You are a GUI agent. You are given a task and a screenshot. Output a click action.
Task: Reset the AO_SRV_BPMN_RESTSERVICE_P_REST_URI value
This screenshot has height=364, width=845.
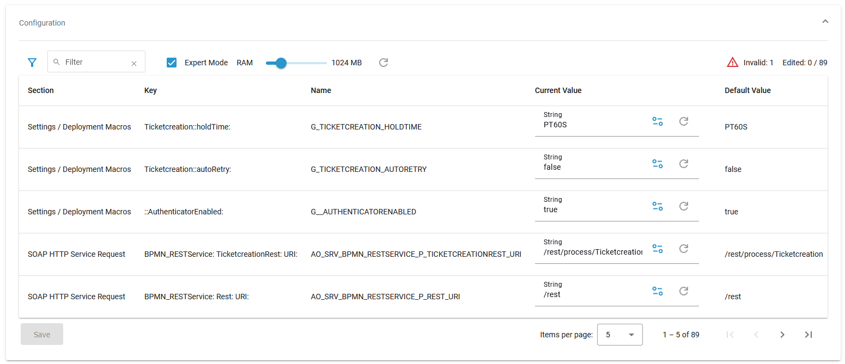click(x=684, y=291)
